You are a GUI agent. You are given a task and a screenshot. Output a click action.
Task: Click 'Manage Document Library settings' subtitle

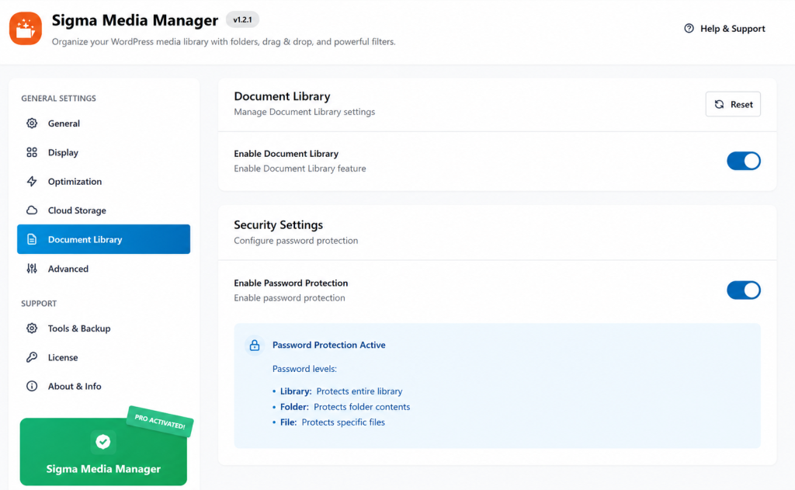[304, 112]
